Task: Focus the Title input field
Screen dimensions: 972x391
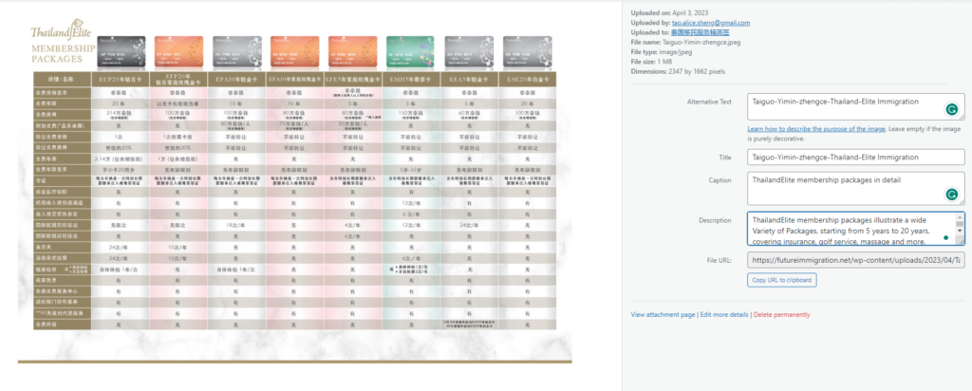Action: (x=856, y=158)
